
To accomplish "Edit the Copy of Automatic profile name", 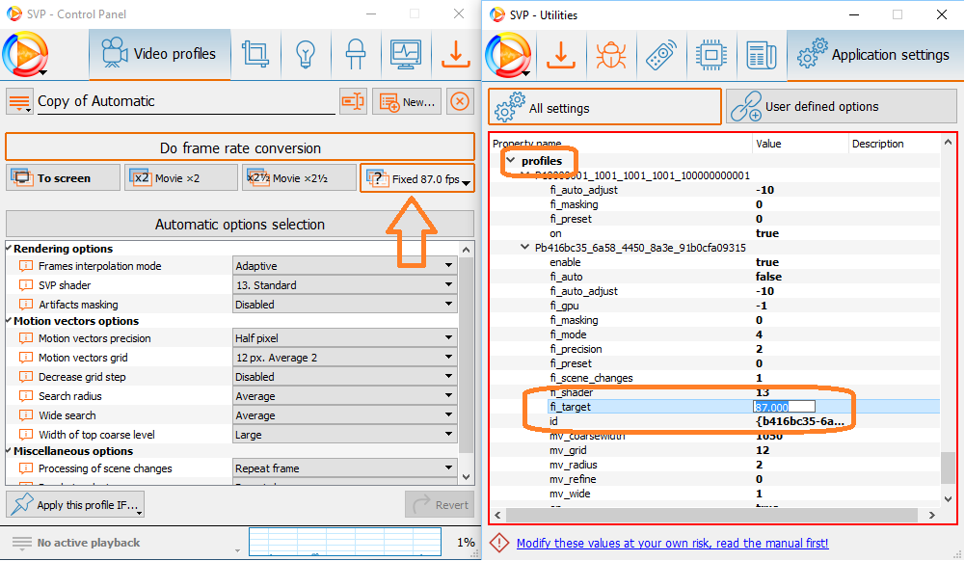I will 186,101.
